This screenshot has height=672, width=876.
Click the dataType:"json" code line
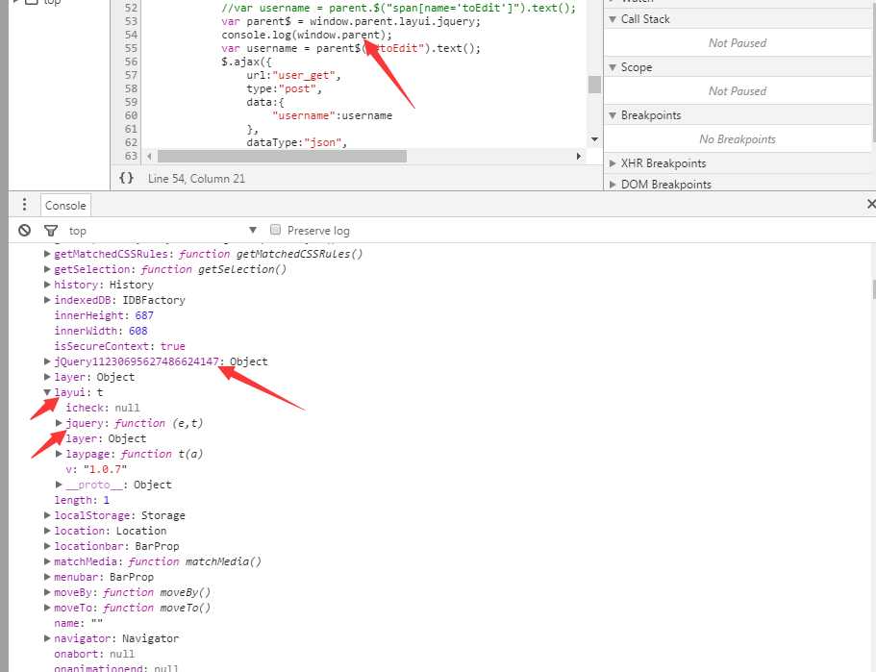tap(297, 142)
